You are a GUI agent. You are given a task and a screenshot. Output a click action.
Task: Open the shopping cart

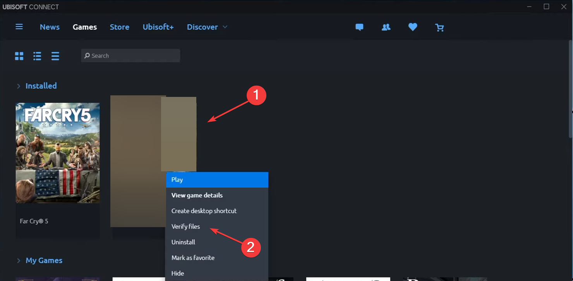[439, 27]
